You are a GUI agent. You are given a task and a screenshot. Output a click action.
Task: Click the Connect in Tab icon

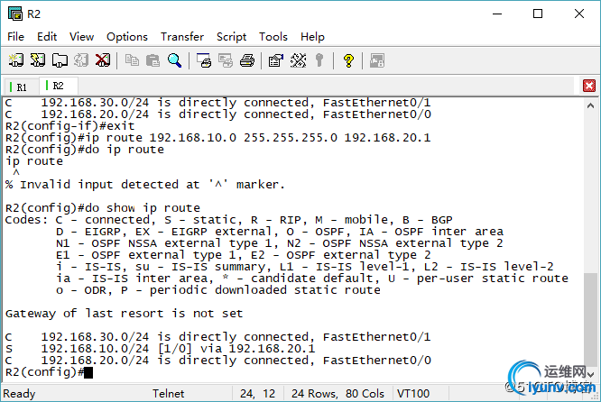[x=59, y=60]
